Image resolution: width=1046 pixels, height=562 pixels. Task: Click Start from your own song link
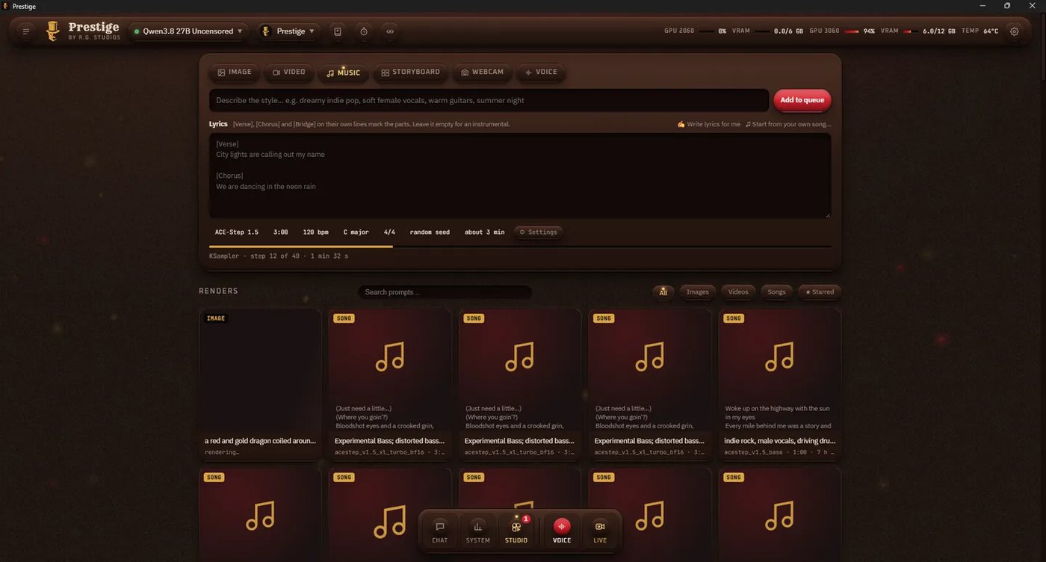788,124
